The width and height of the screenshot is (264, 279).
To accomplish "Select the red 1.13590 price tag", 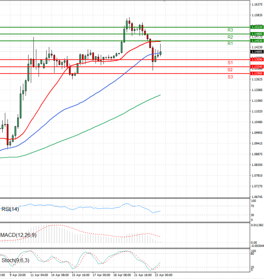I will click(257, 59).
